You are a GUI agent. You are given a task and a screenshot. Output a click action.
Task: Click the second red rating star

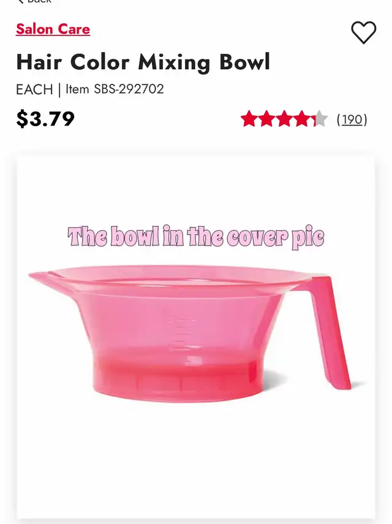click(x=266, y=119)
